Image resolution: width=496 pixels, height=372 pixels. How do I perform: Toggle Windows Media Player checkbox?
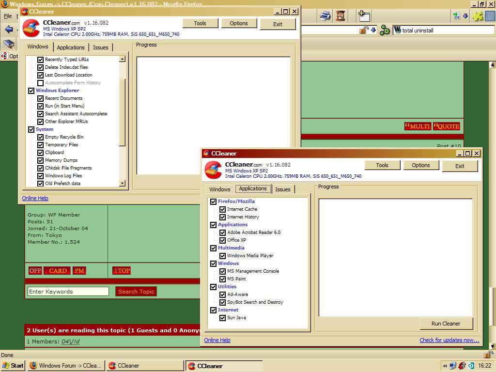pos(222,256)
